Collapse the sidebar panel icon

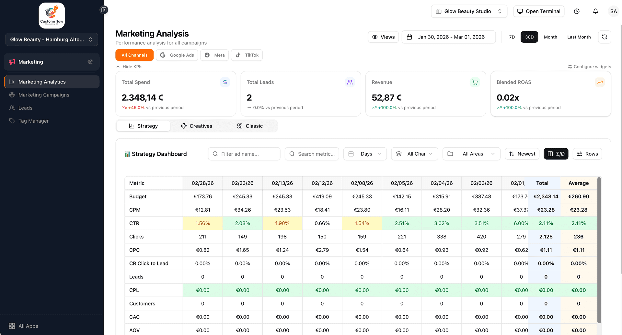[x=104, y=10]
